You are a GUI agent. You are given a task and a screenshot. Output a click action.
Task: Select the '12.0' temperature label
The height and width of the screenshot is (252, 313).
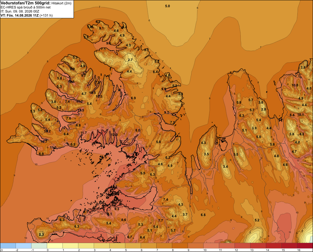(114, 135)
